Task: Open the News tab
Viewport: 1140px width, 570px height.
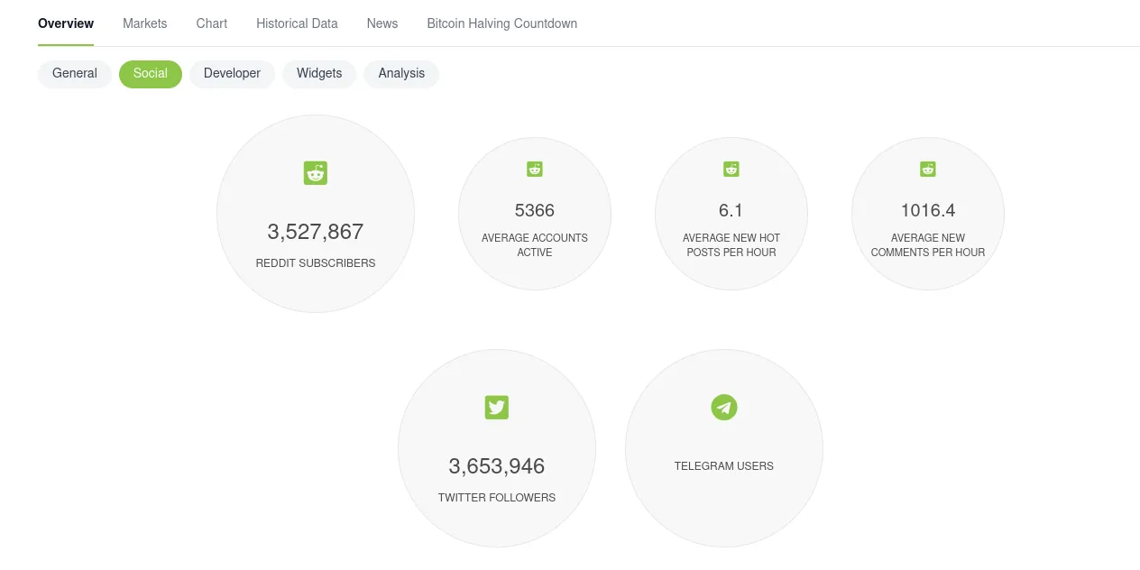Action: 382,23
